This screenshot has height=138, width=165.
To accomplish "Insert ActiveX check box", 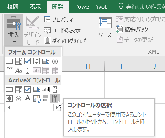I will tap(27, 90).
